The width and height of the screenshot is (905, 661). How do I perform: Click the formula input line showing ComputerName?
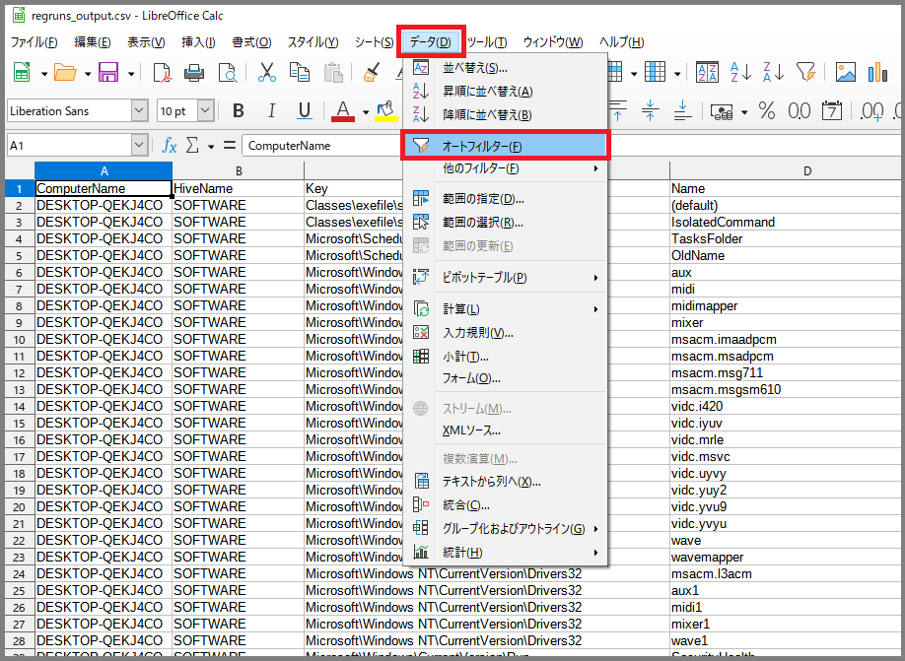pyautogui.click(x=321, y=146)
